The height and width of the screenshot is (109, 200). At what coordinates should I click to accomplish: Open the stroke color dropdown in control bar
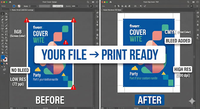pyautogui.click(x=21, y=6)
